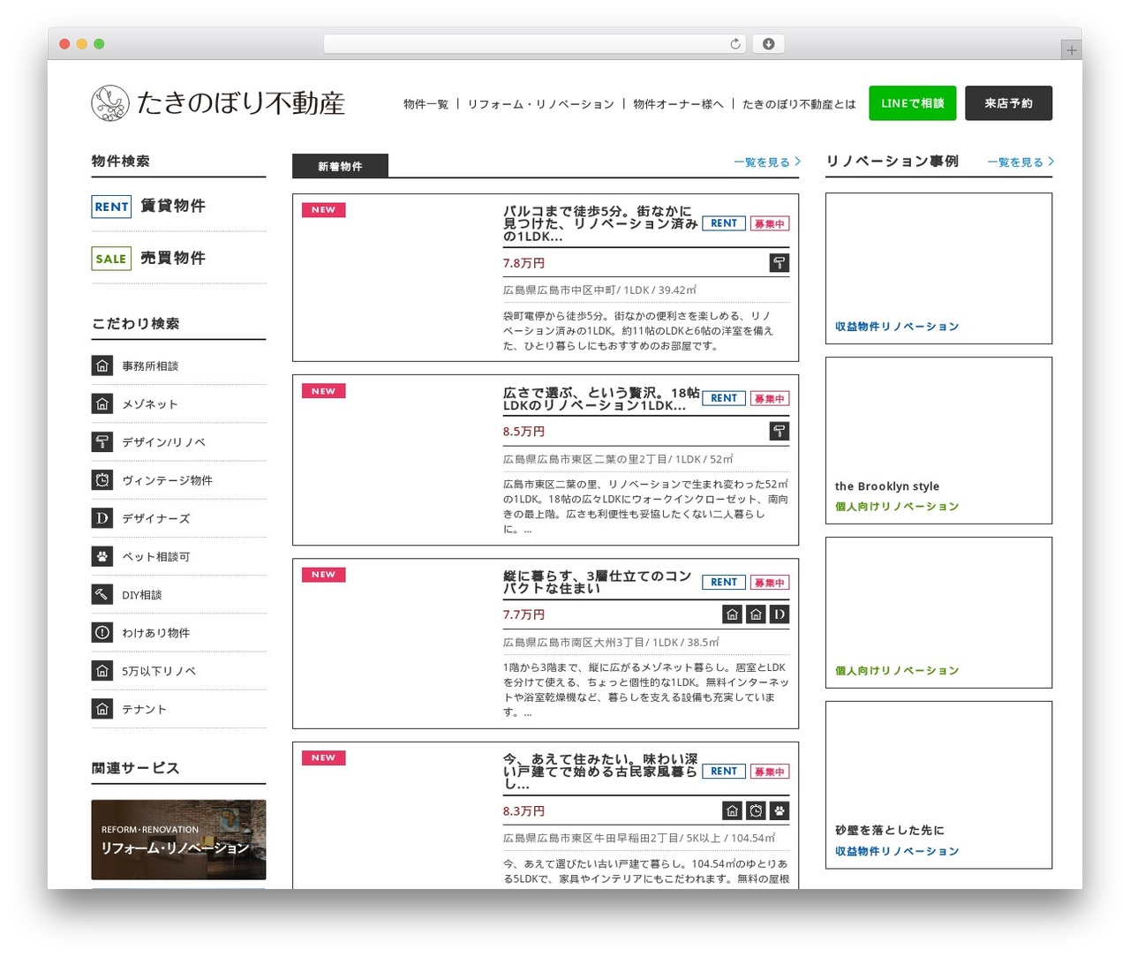Open listing パルコまで徒歩5分 title
1130x957 pixels.
coord(600,224)
